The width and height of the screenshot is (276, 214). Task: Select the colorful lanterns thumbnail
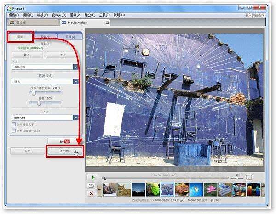(x=253, y=189)
